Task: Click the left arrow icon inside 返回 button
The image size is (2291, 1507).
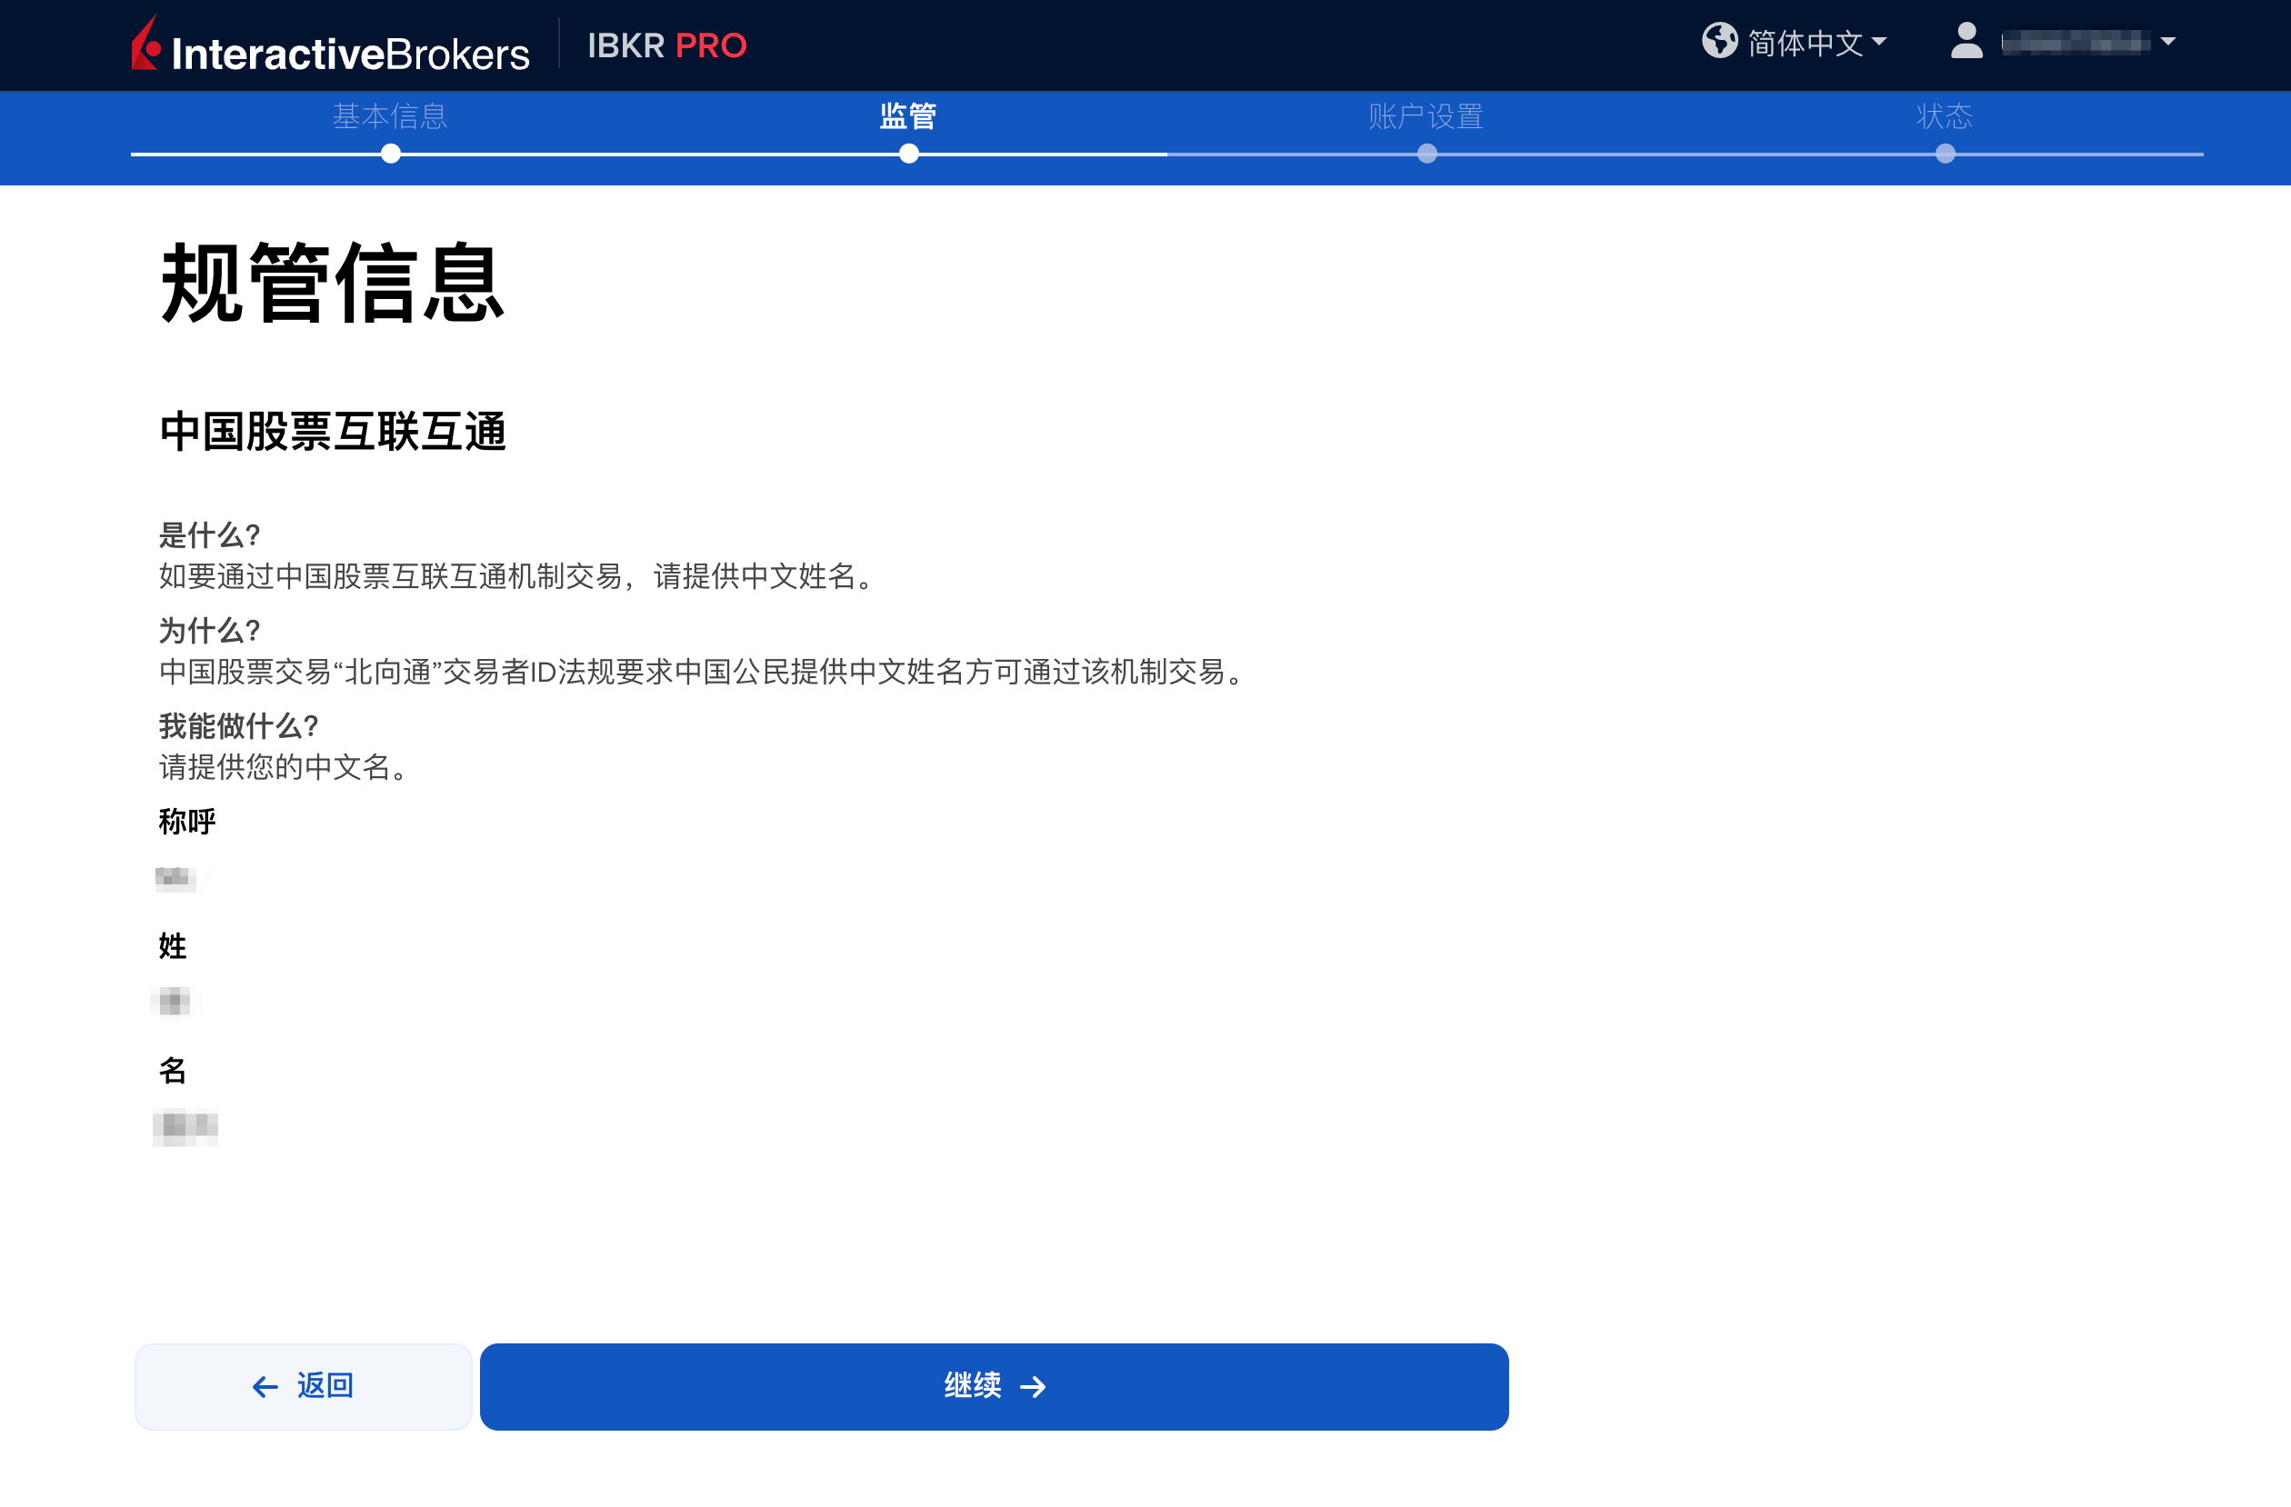Action: [263, 1386]
